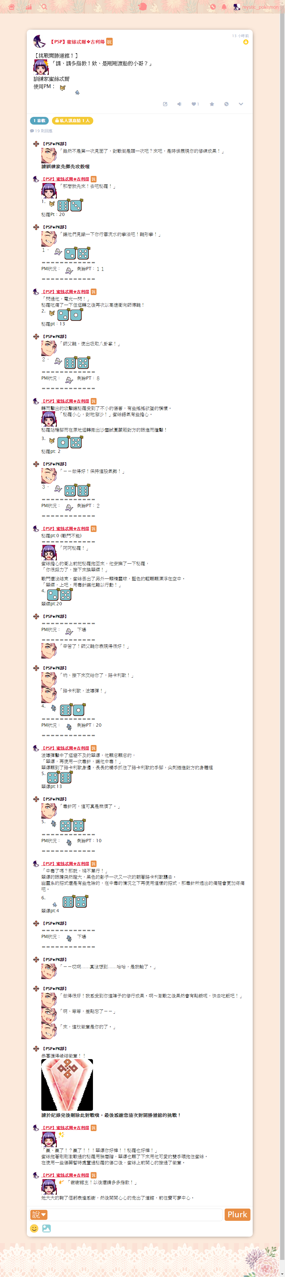The width and height of the screenshot is (285, 1277).
Task: Click the insert image icon below reply box
Action: [x=46, y=1228]
